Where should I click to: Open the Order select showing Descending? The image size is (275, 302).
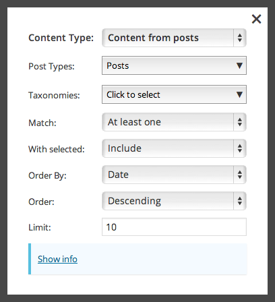pyautogui.click(x=174, y=201)
